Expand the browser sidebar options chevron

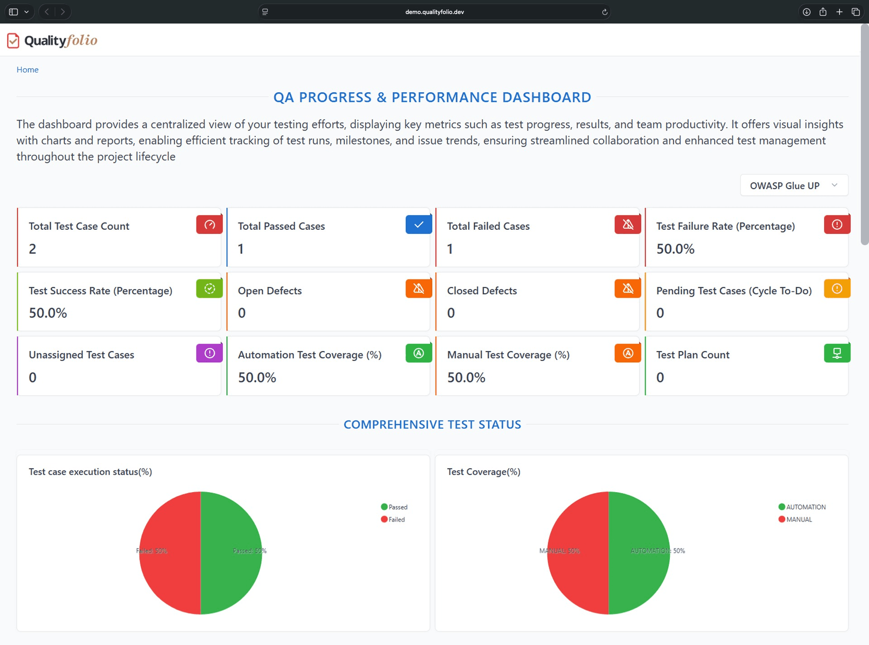[x=27, y=12]
